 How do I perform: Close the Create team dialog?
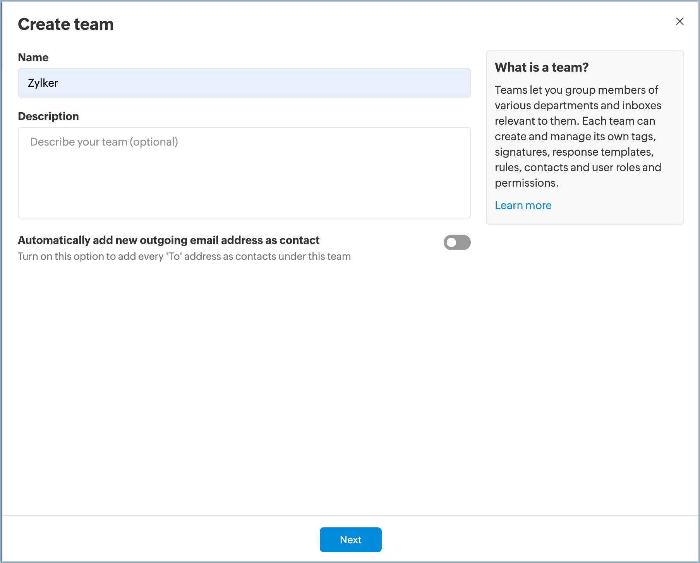[679, 21]
